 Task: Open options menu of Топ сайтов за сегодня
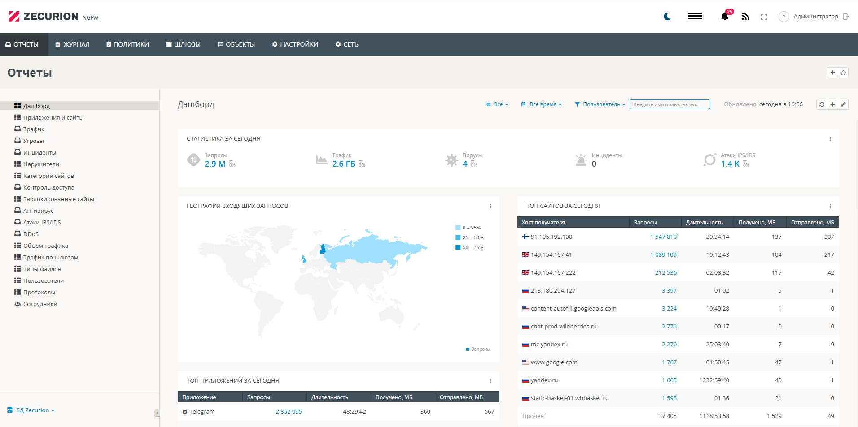click(x=830, y=206)
